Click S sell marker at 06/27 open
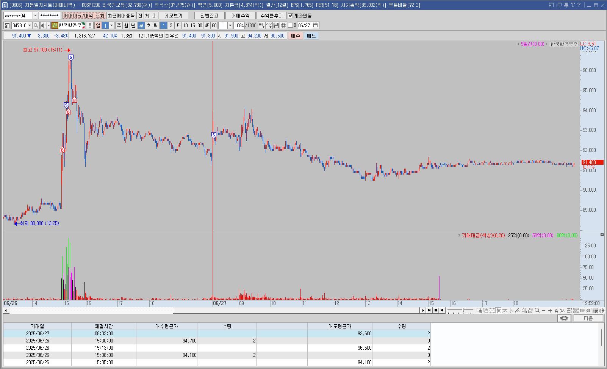Image resolution: width=607 pixels, height=369 pixels. pos(214,135)
